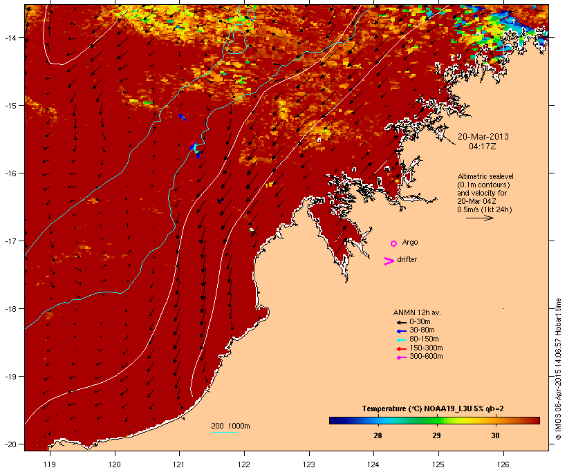Click the colorbar tick label 28
The height and width of the screenshot is (470, 567).
point(378,435)
